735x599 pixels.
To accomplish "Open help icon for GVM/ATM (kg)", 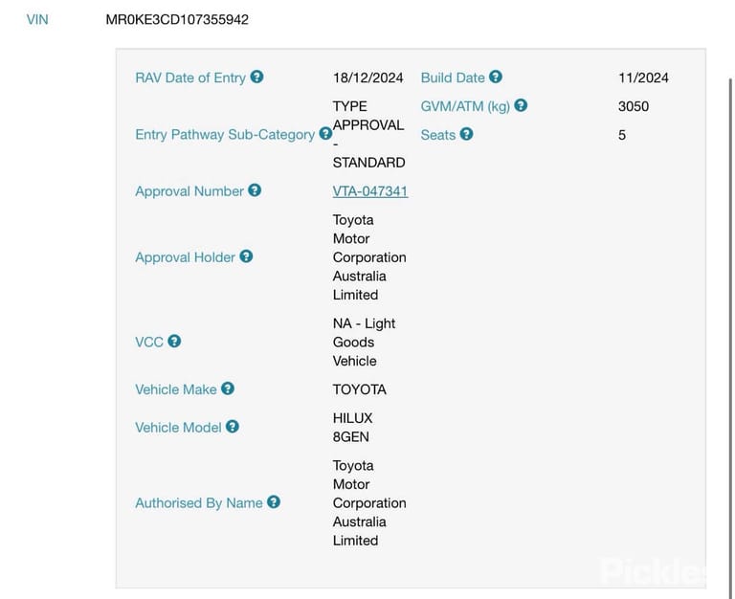I will 521,105.
